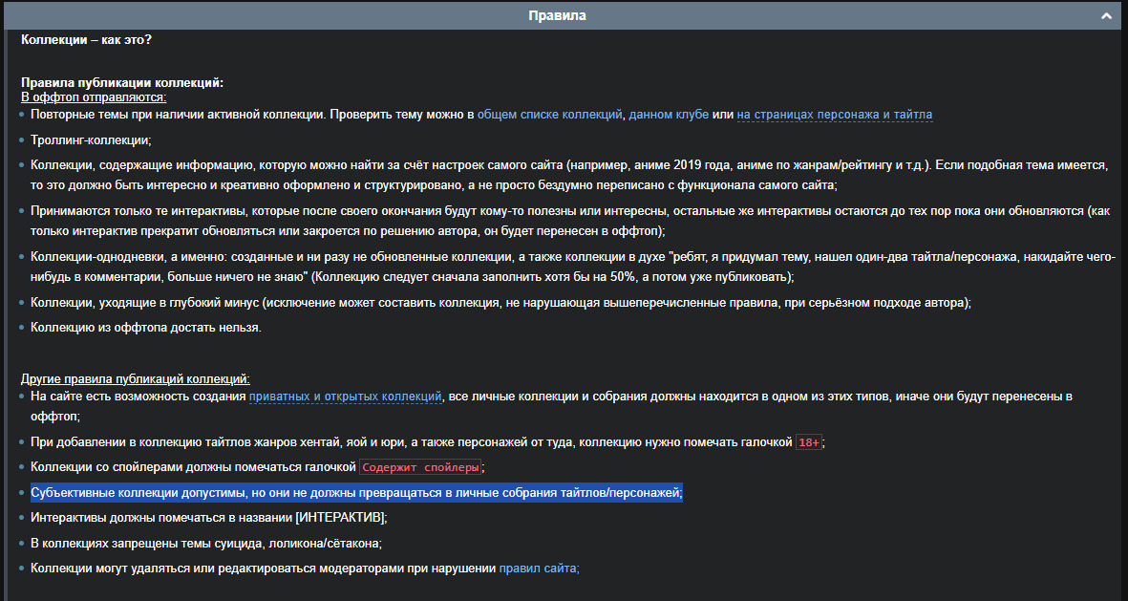Click the Правила header title
The width and height of the screenshot is (1128, 601).
tap(557, 16)
